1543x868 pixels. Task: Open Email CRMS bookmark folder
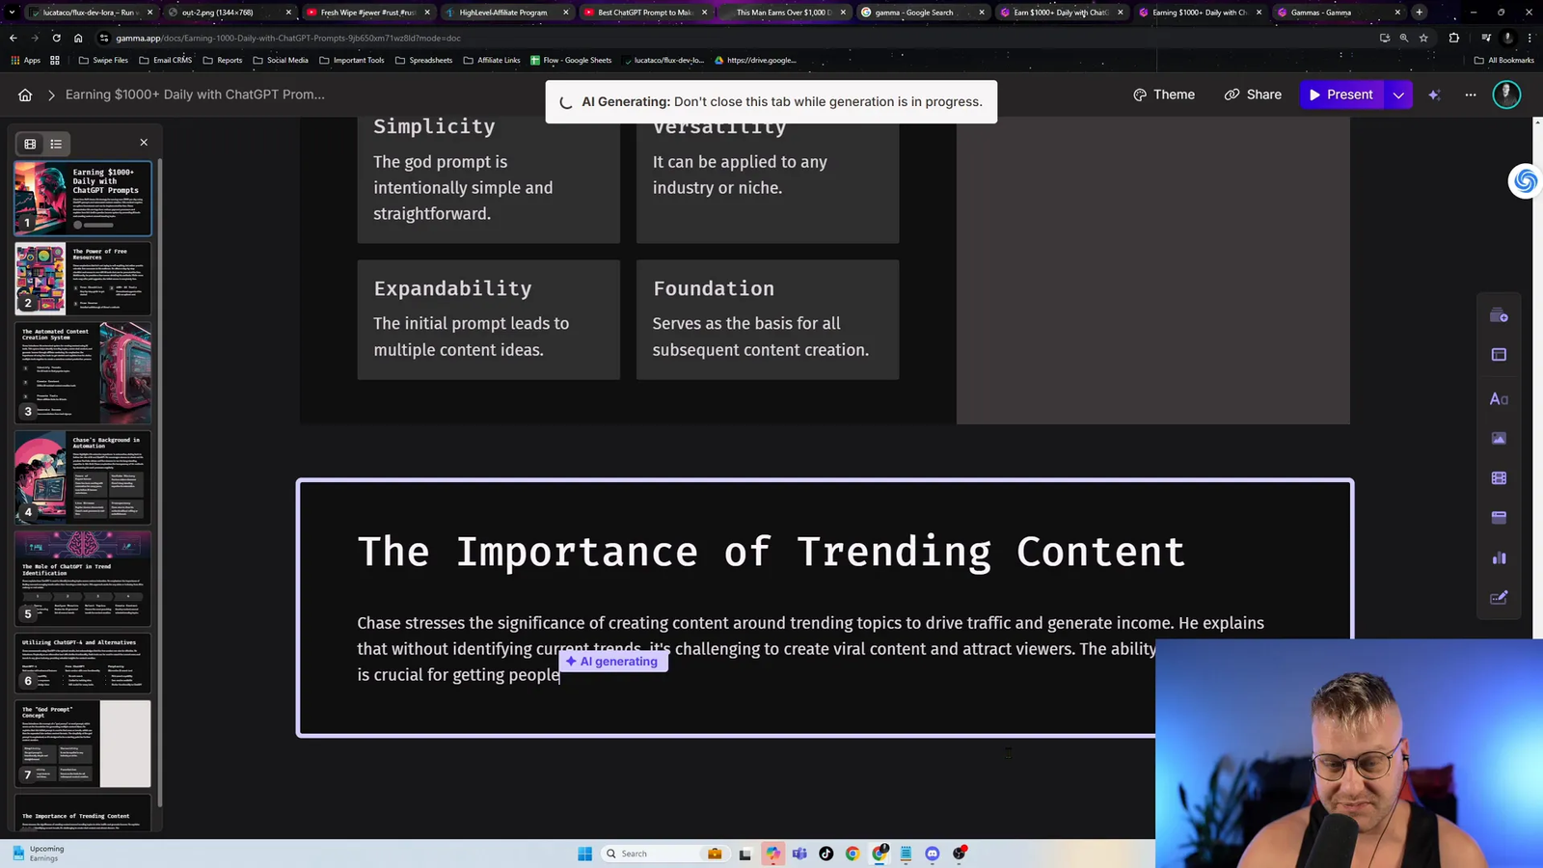point(165,60)
